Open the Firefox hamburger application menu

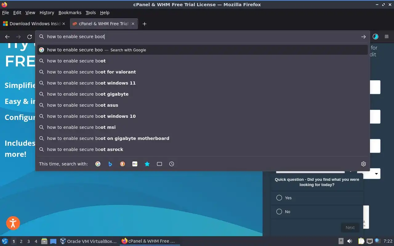[387, 37]
